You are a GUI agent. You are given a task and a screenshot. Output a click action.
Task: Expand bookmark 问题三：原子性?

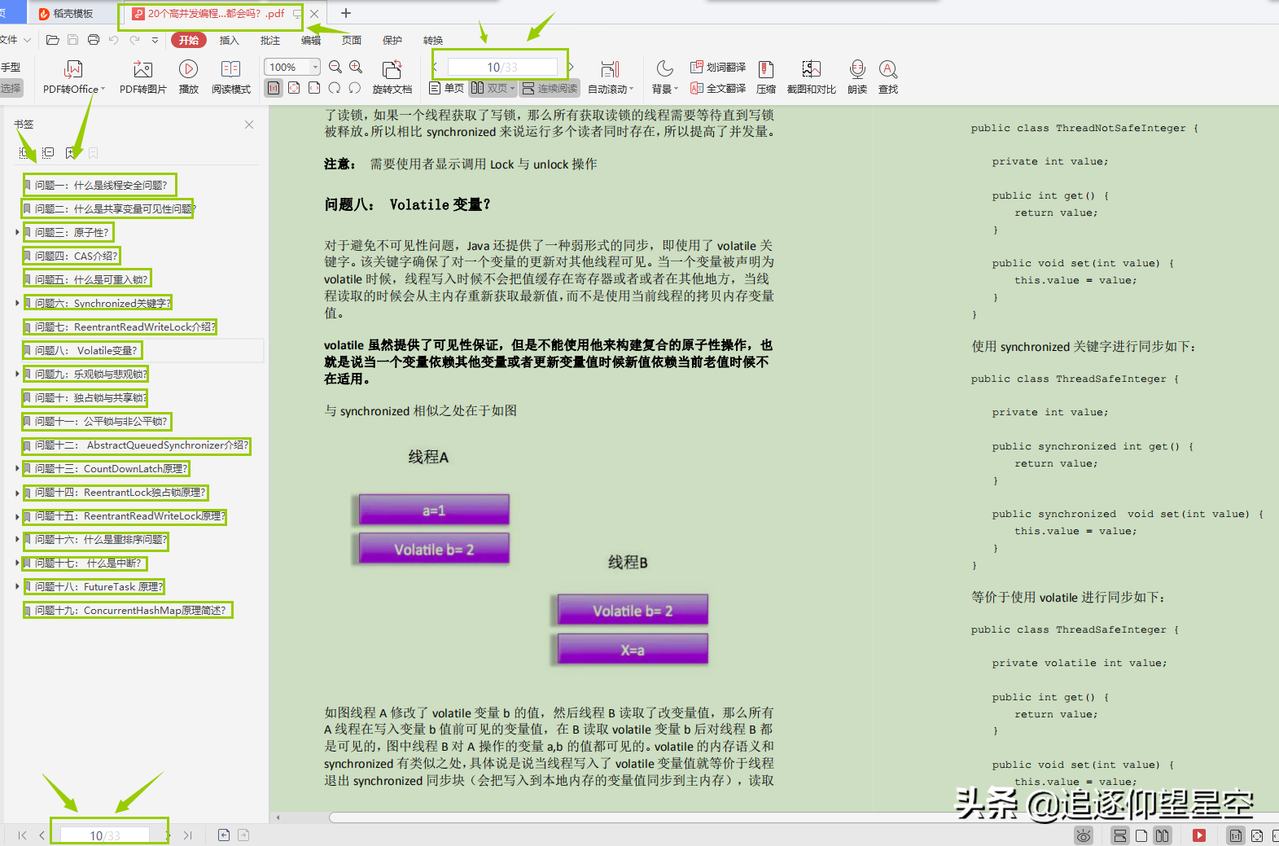[x=17, y=232]
